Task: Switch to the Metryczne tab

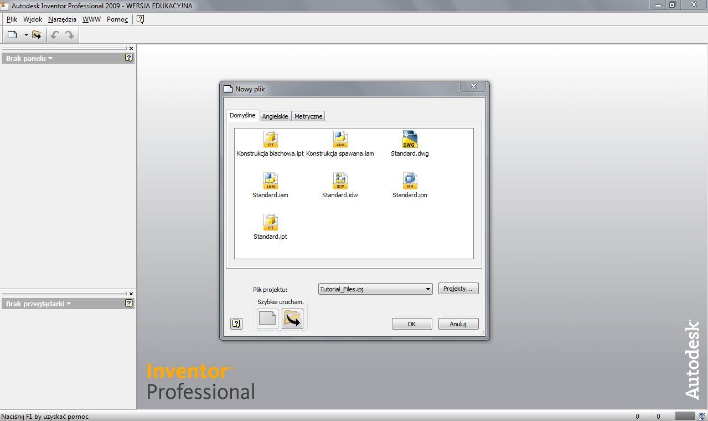Action: [x=308, y=116]
